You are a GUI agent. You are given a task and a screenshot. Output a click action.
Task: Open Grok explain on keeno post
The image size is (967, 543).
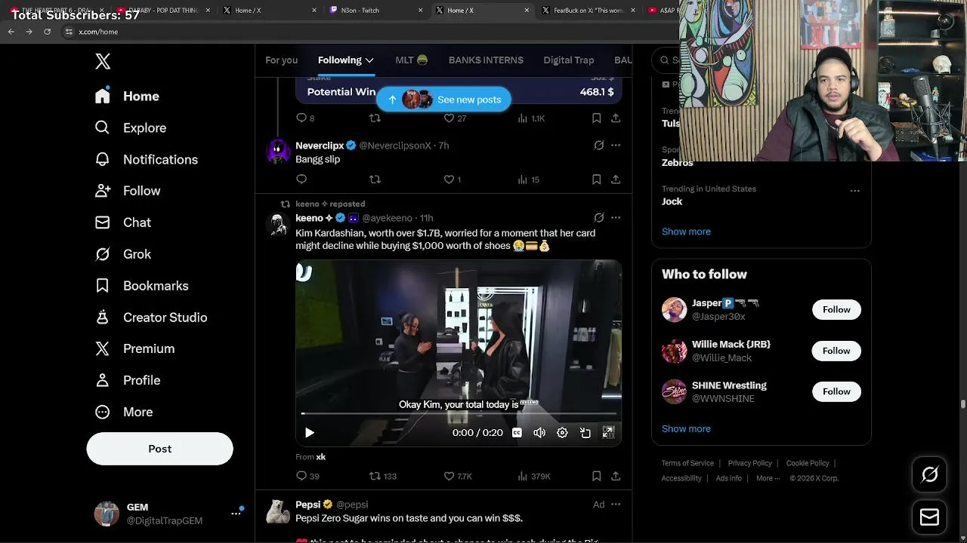598,218
